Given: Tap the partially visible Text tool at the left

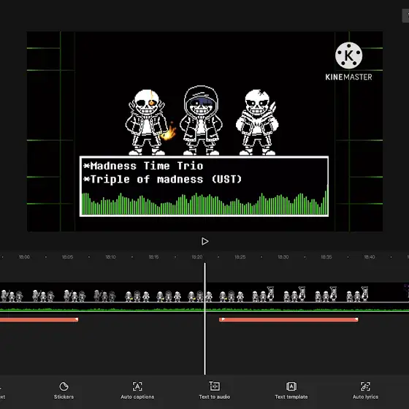Looking at the screenshot, I should tap(2, 391).
